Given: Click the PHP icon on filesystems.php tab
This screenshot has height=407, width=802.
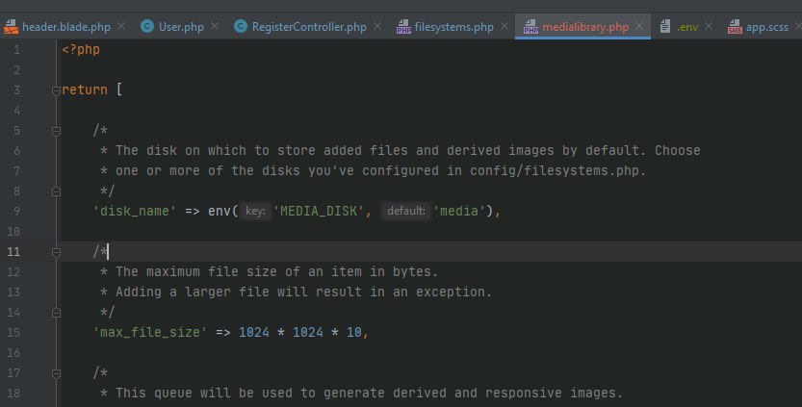Looking at the screenshot, I should click(403, 27).
